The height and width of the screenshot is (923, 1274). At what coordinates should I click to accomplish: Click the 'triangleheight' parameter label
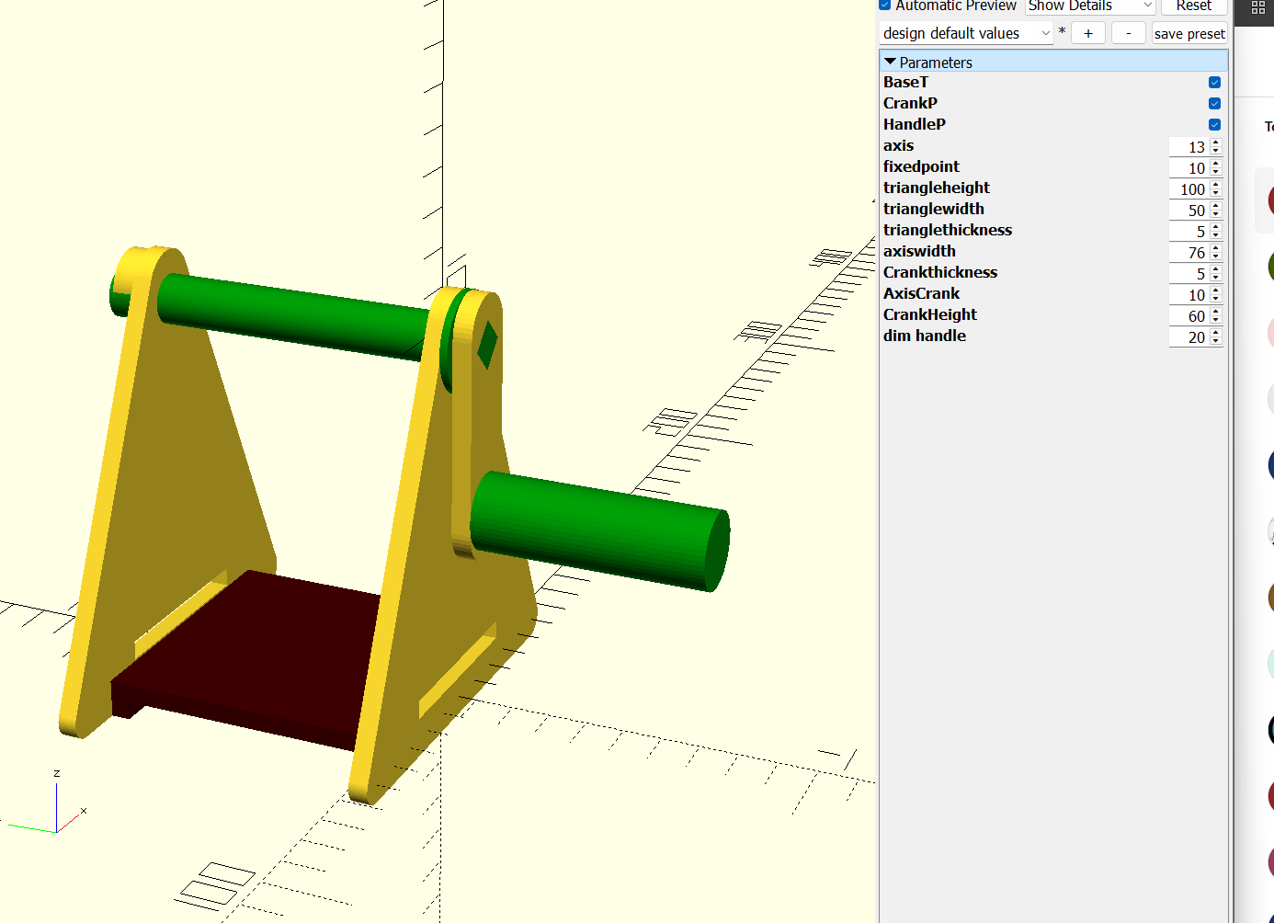pos(937,188)
